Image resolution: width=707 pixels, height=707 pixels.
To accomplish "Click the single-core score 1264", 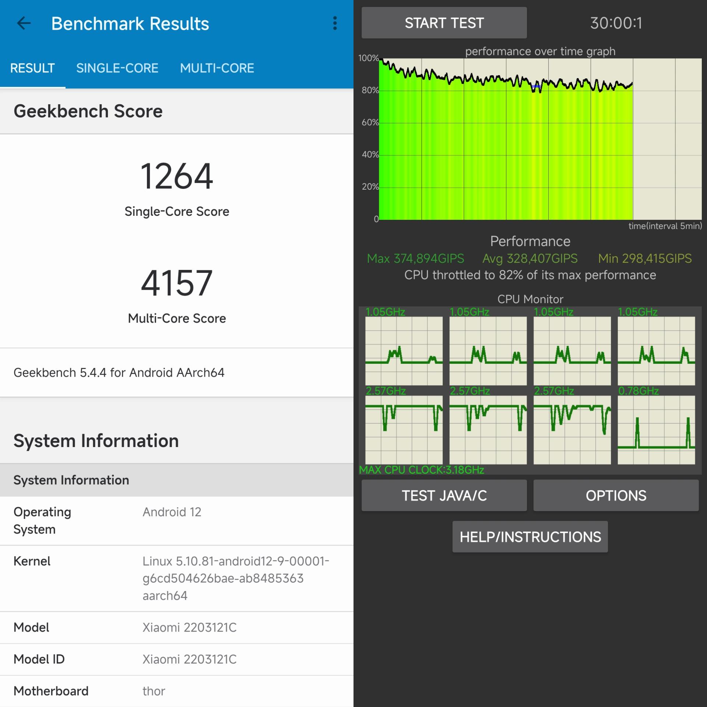I will (x=177, y=177).
